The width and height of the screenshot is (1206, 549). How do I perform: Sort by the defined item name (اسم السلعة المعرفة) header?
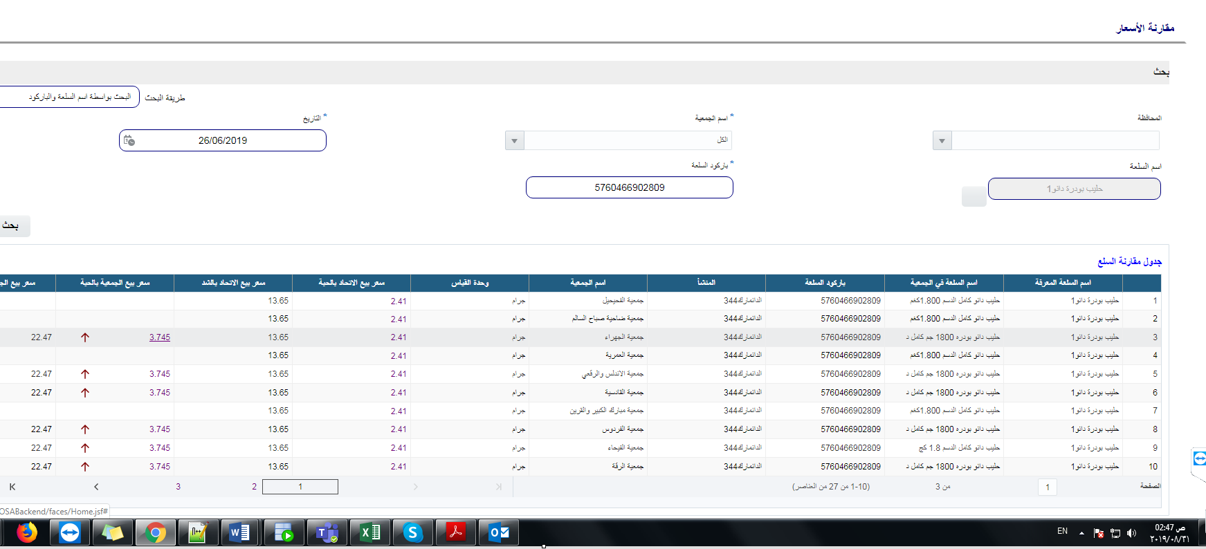(x=1063, y=283)
